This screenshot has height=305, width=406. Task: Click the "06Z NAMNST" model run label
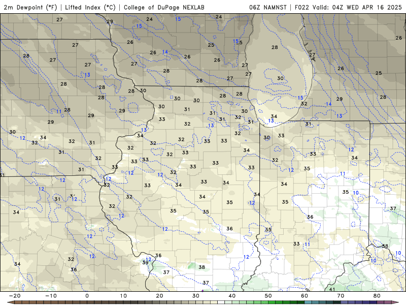click(x=268, y=7)
